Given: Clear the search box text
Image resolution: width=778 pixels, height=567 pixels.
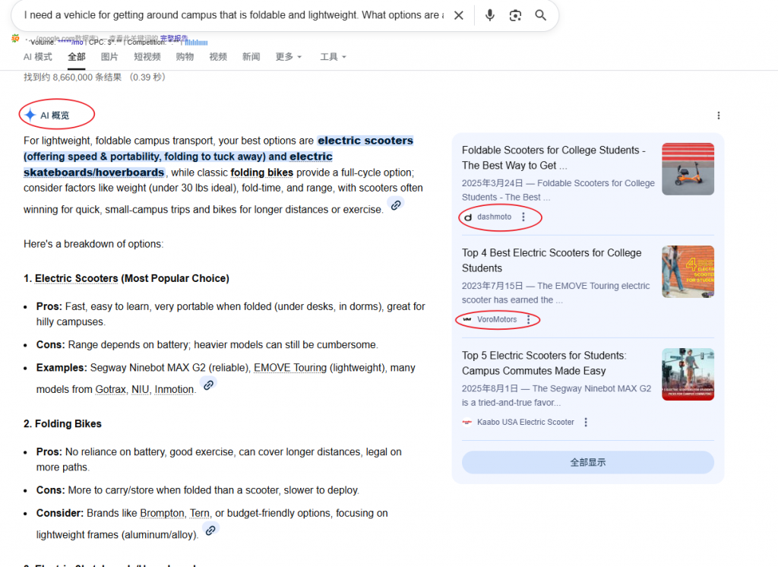Looking at the screenshot, I should (459, 15).
